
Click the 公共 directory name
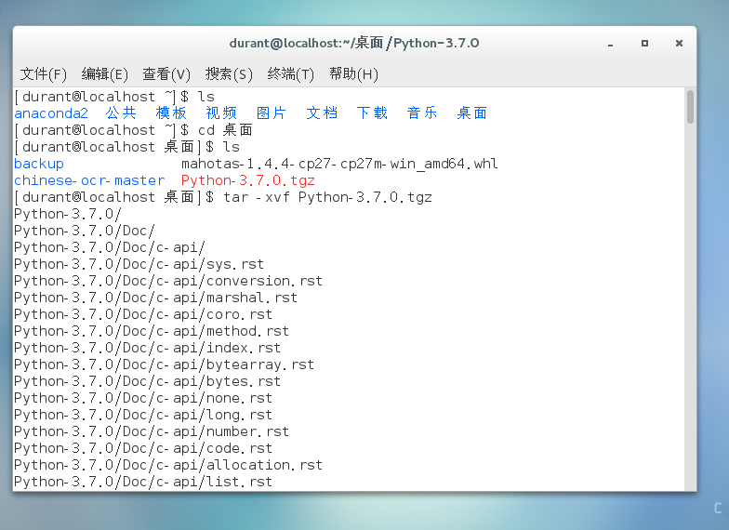coord(121,113)
